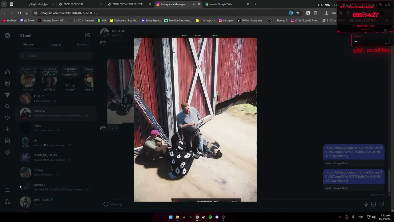Bookmark this page with the star icon

point(298,13)
